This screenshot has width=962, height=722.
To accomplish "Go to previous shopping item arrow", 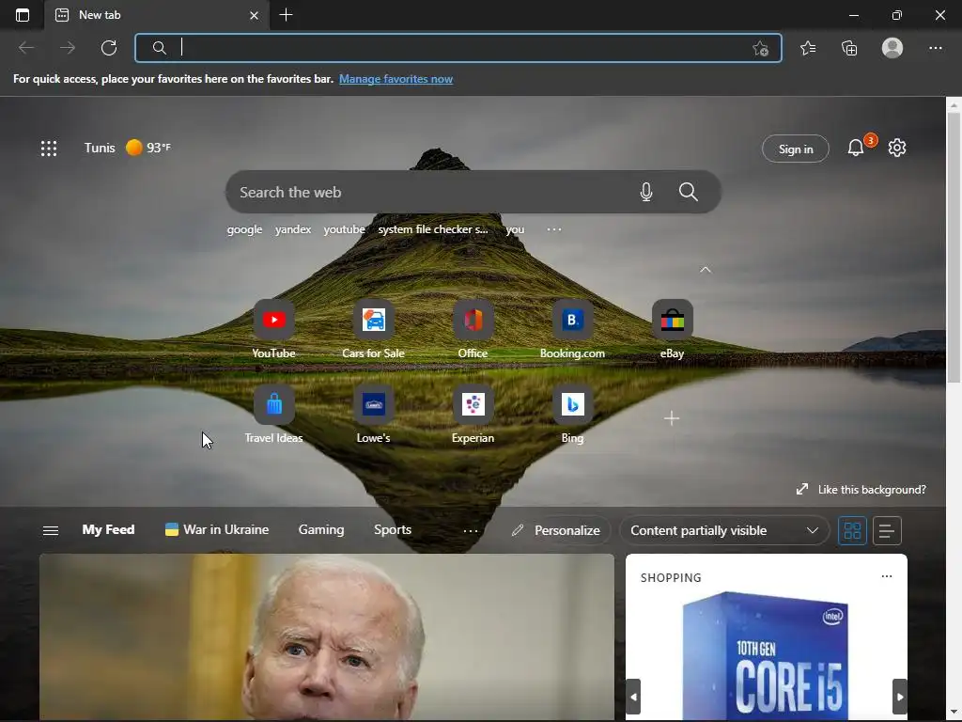I will 633,697.
